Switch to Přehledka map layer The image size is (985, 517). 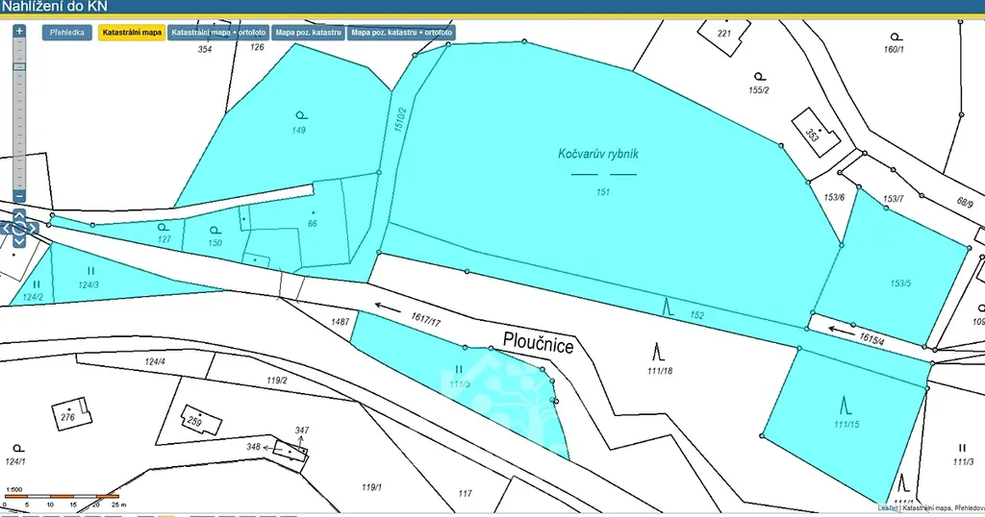point(67,33)
